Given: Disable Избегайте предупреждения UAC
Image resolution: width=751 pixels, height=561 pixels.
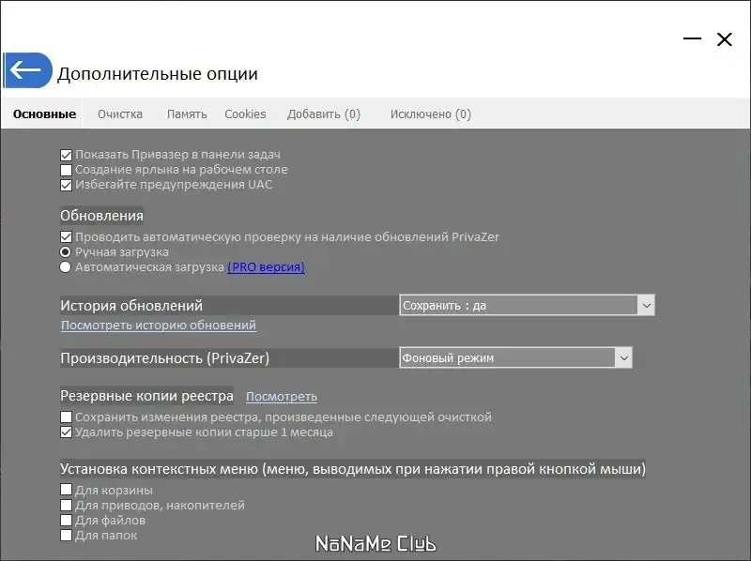Looking at the screenshot, I should tap(66, 185).
